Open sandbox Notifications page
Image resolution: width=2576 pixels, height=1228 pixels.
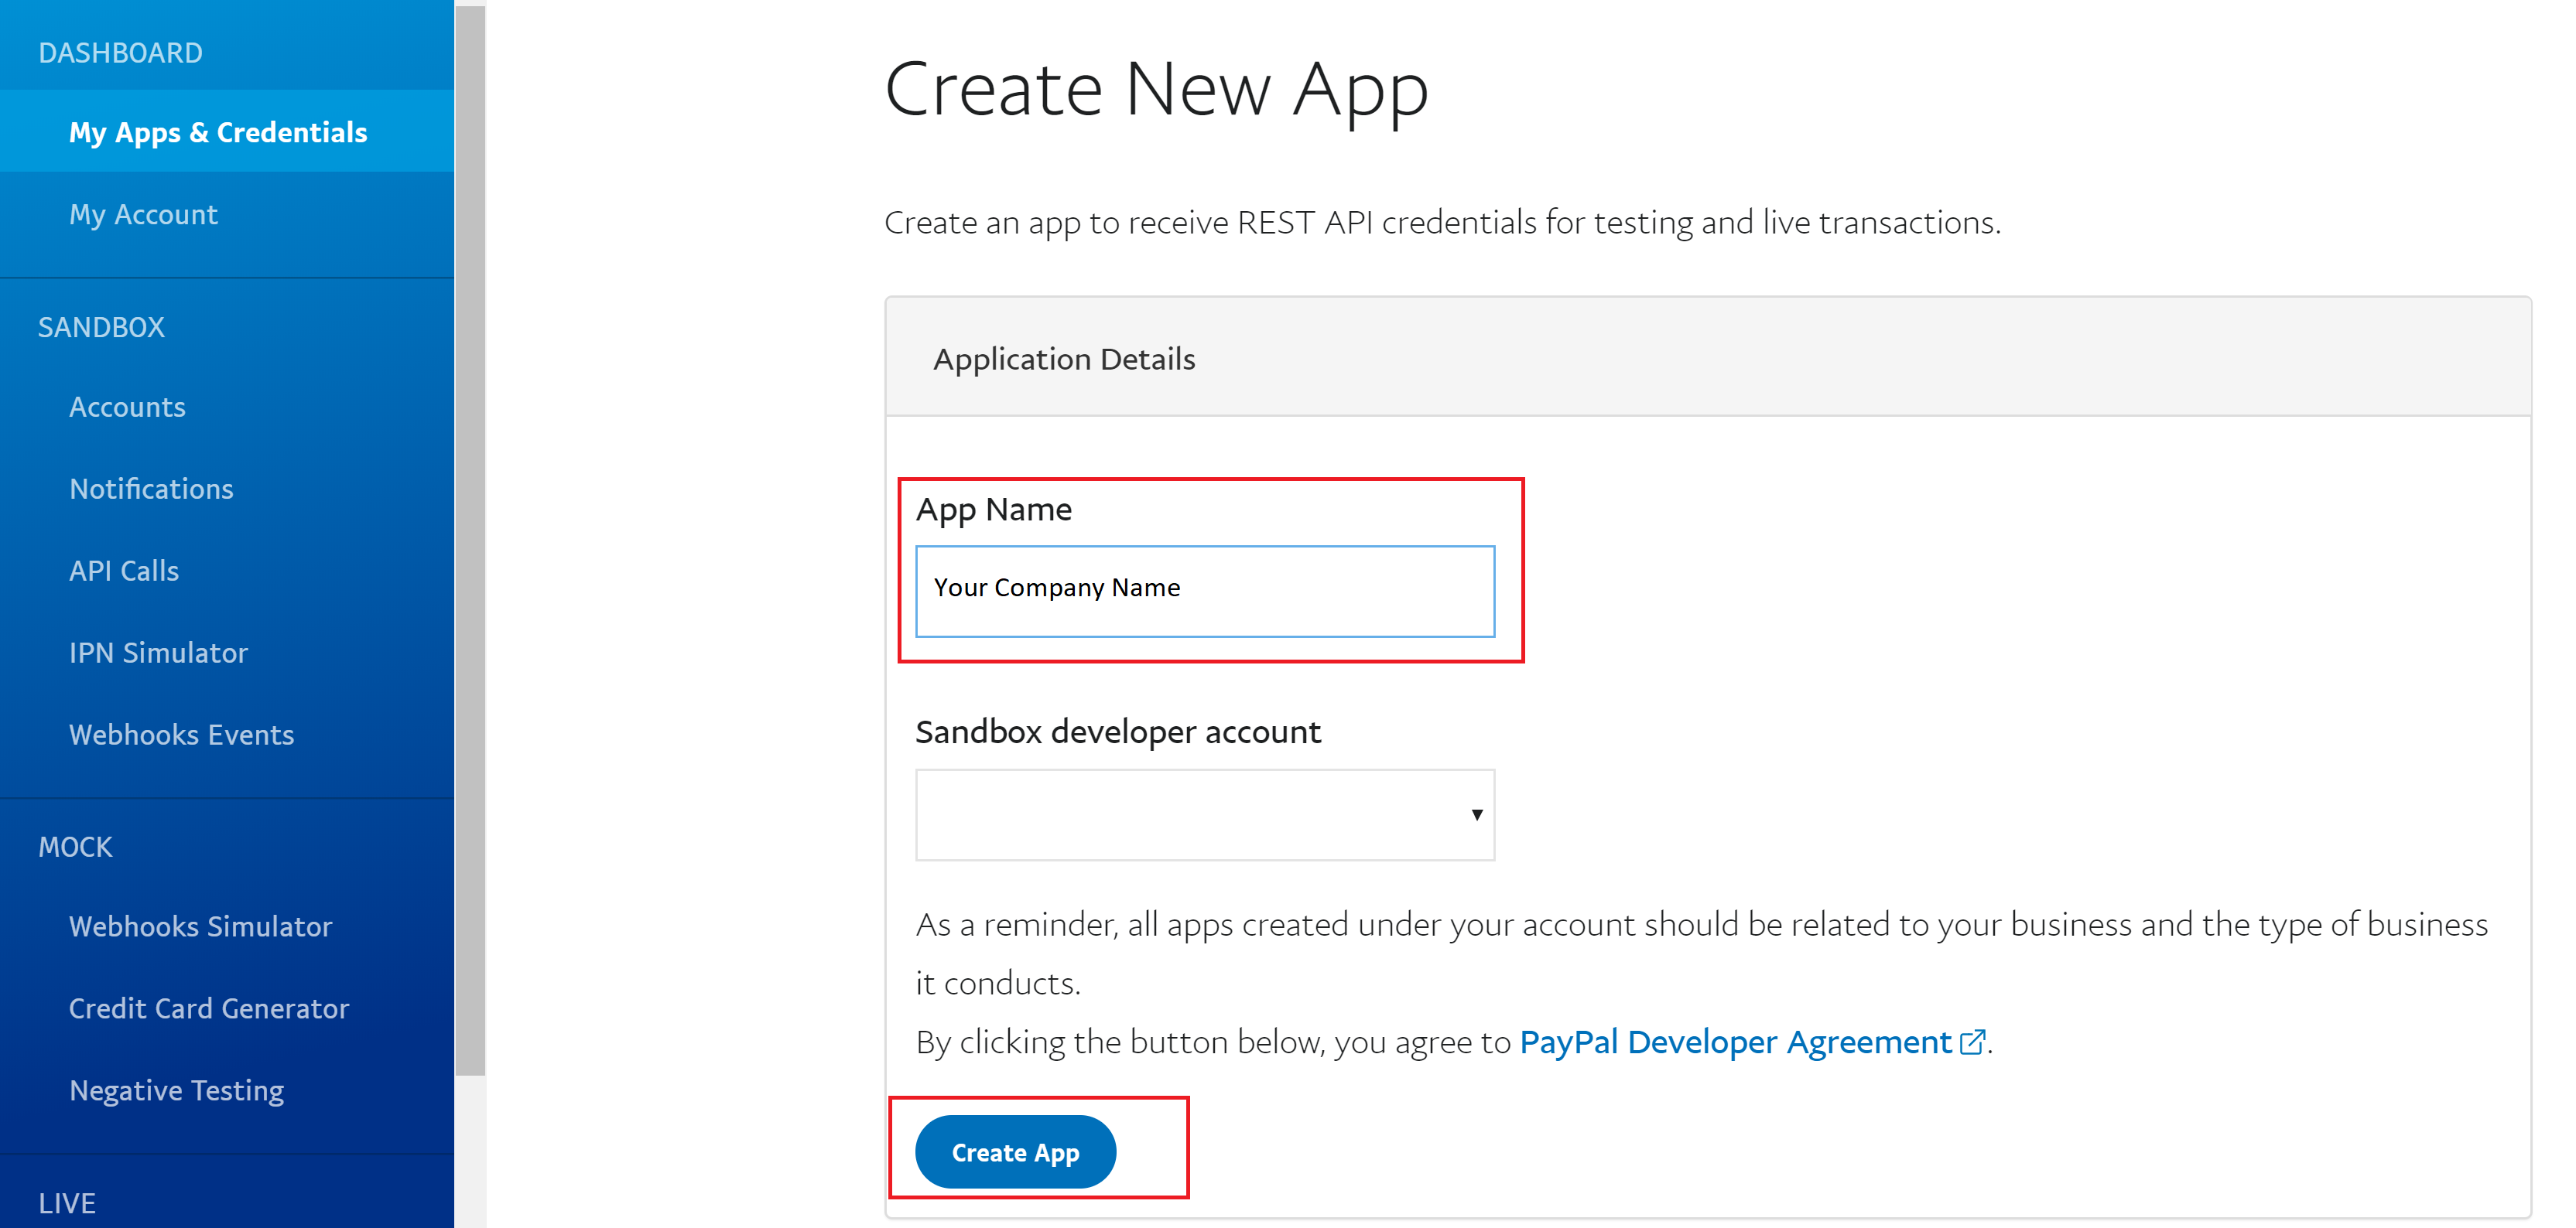[151, 489]
